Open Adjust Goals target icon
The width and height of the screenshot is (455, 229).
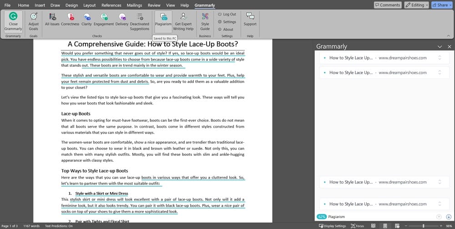[33, 21]
